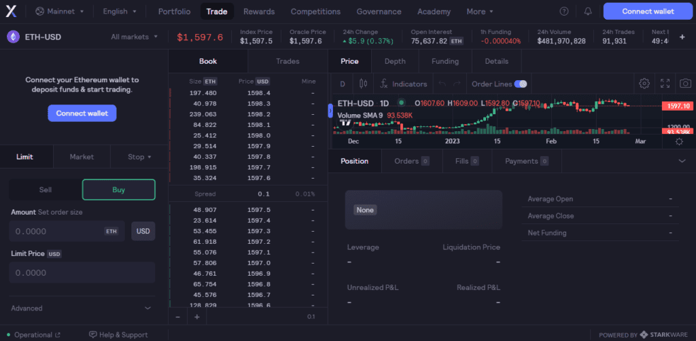
Task: Enter chart fullscreen mode icon
Action: (x=665, y=84)
